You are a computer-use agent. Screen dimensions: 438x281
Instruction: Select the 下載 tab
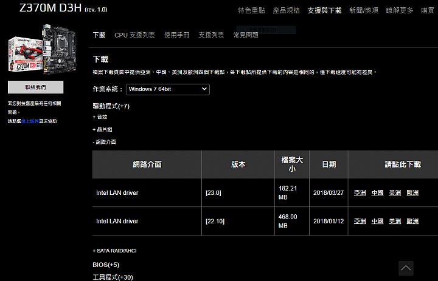[99, 35]
